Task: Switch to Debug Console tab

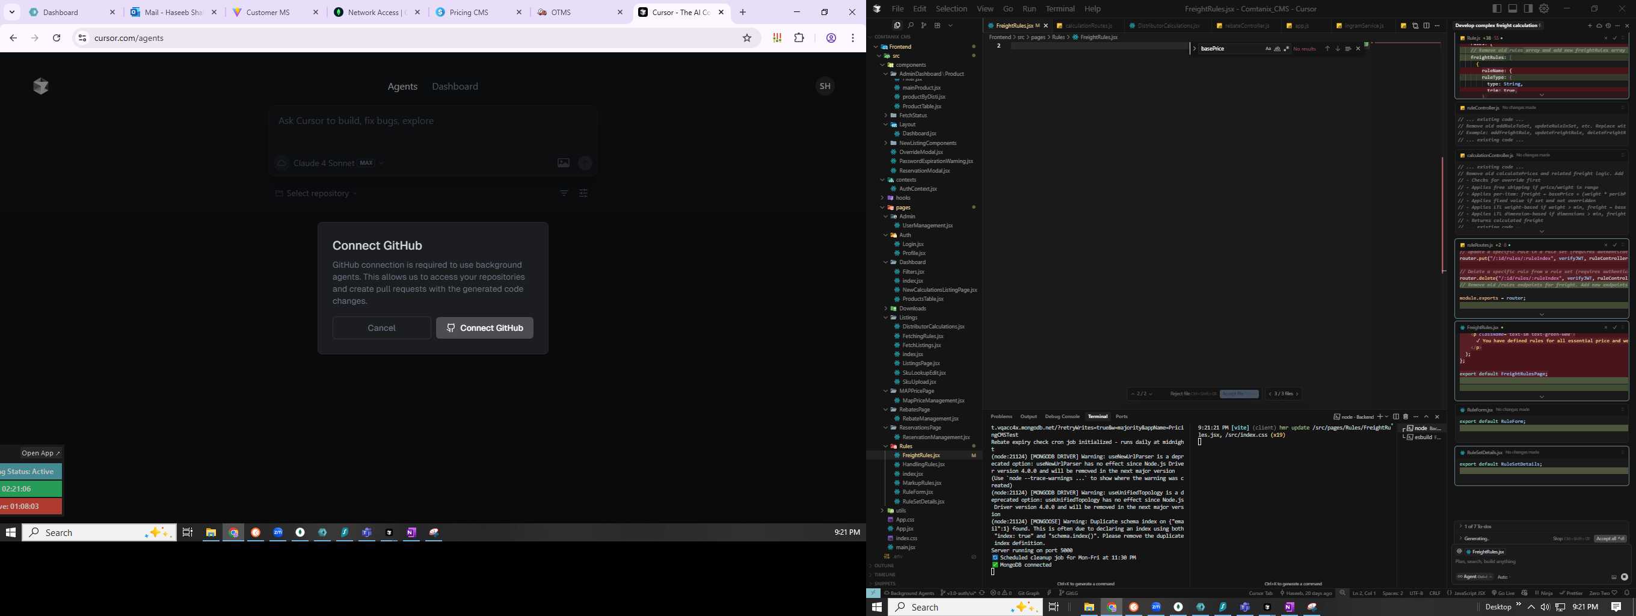Action: (x=1062, y=417)
